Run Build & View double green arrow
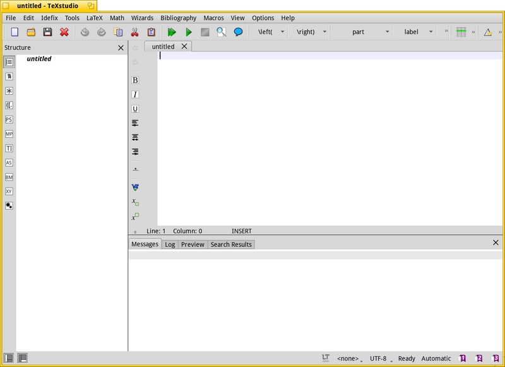Image resolution: width=505 pixels, height=367 pixels. (172, 32)
